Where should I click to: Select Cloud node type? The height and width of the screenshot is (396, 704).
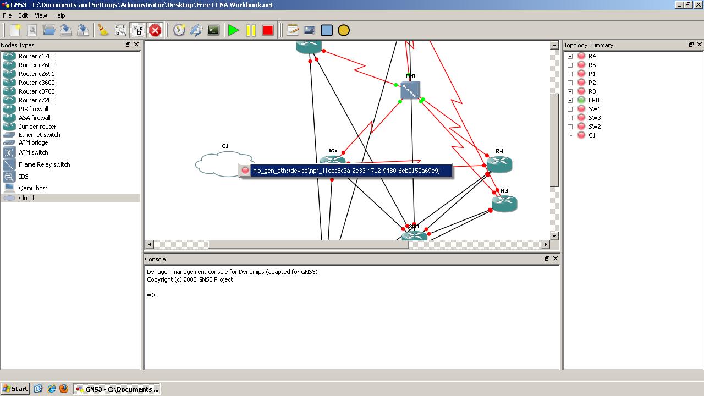point(70,198)
